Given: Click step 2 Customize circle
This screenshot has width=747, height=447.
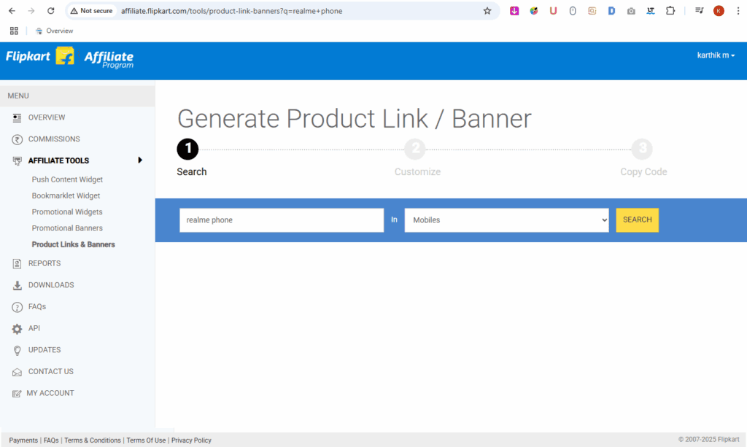Looking at the screenshot, I should (415, 149).
